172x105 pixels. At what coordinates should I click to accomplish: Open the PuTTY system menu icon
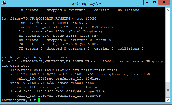4,3
